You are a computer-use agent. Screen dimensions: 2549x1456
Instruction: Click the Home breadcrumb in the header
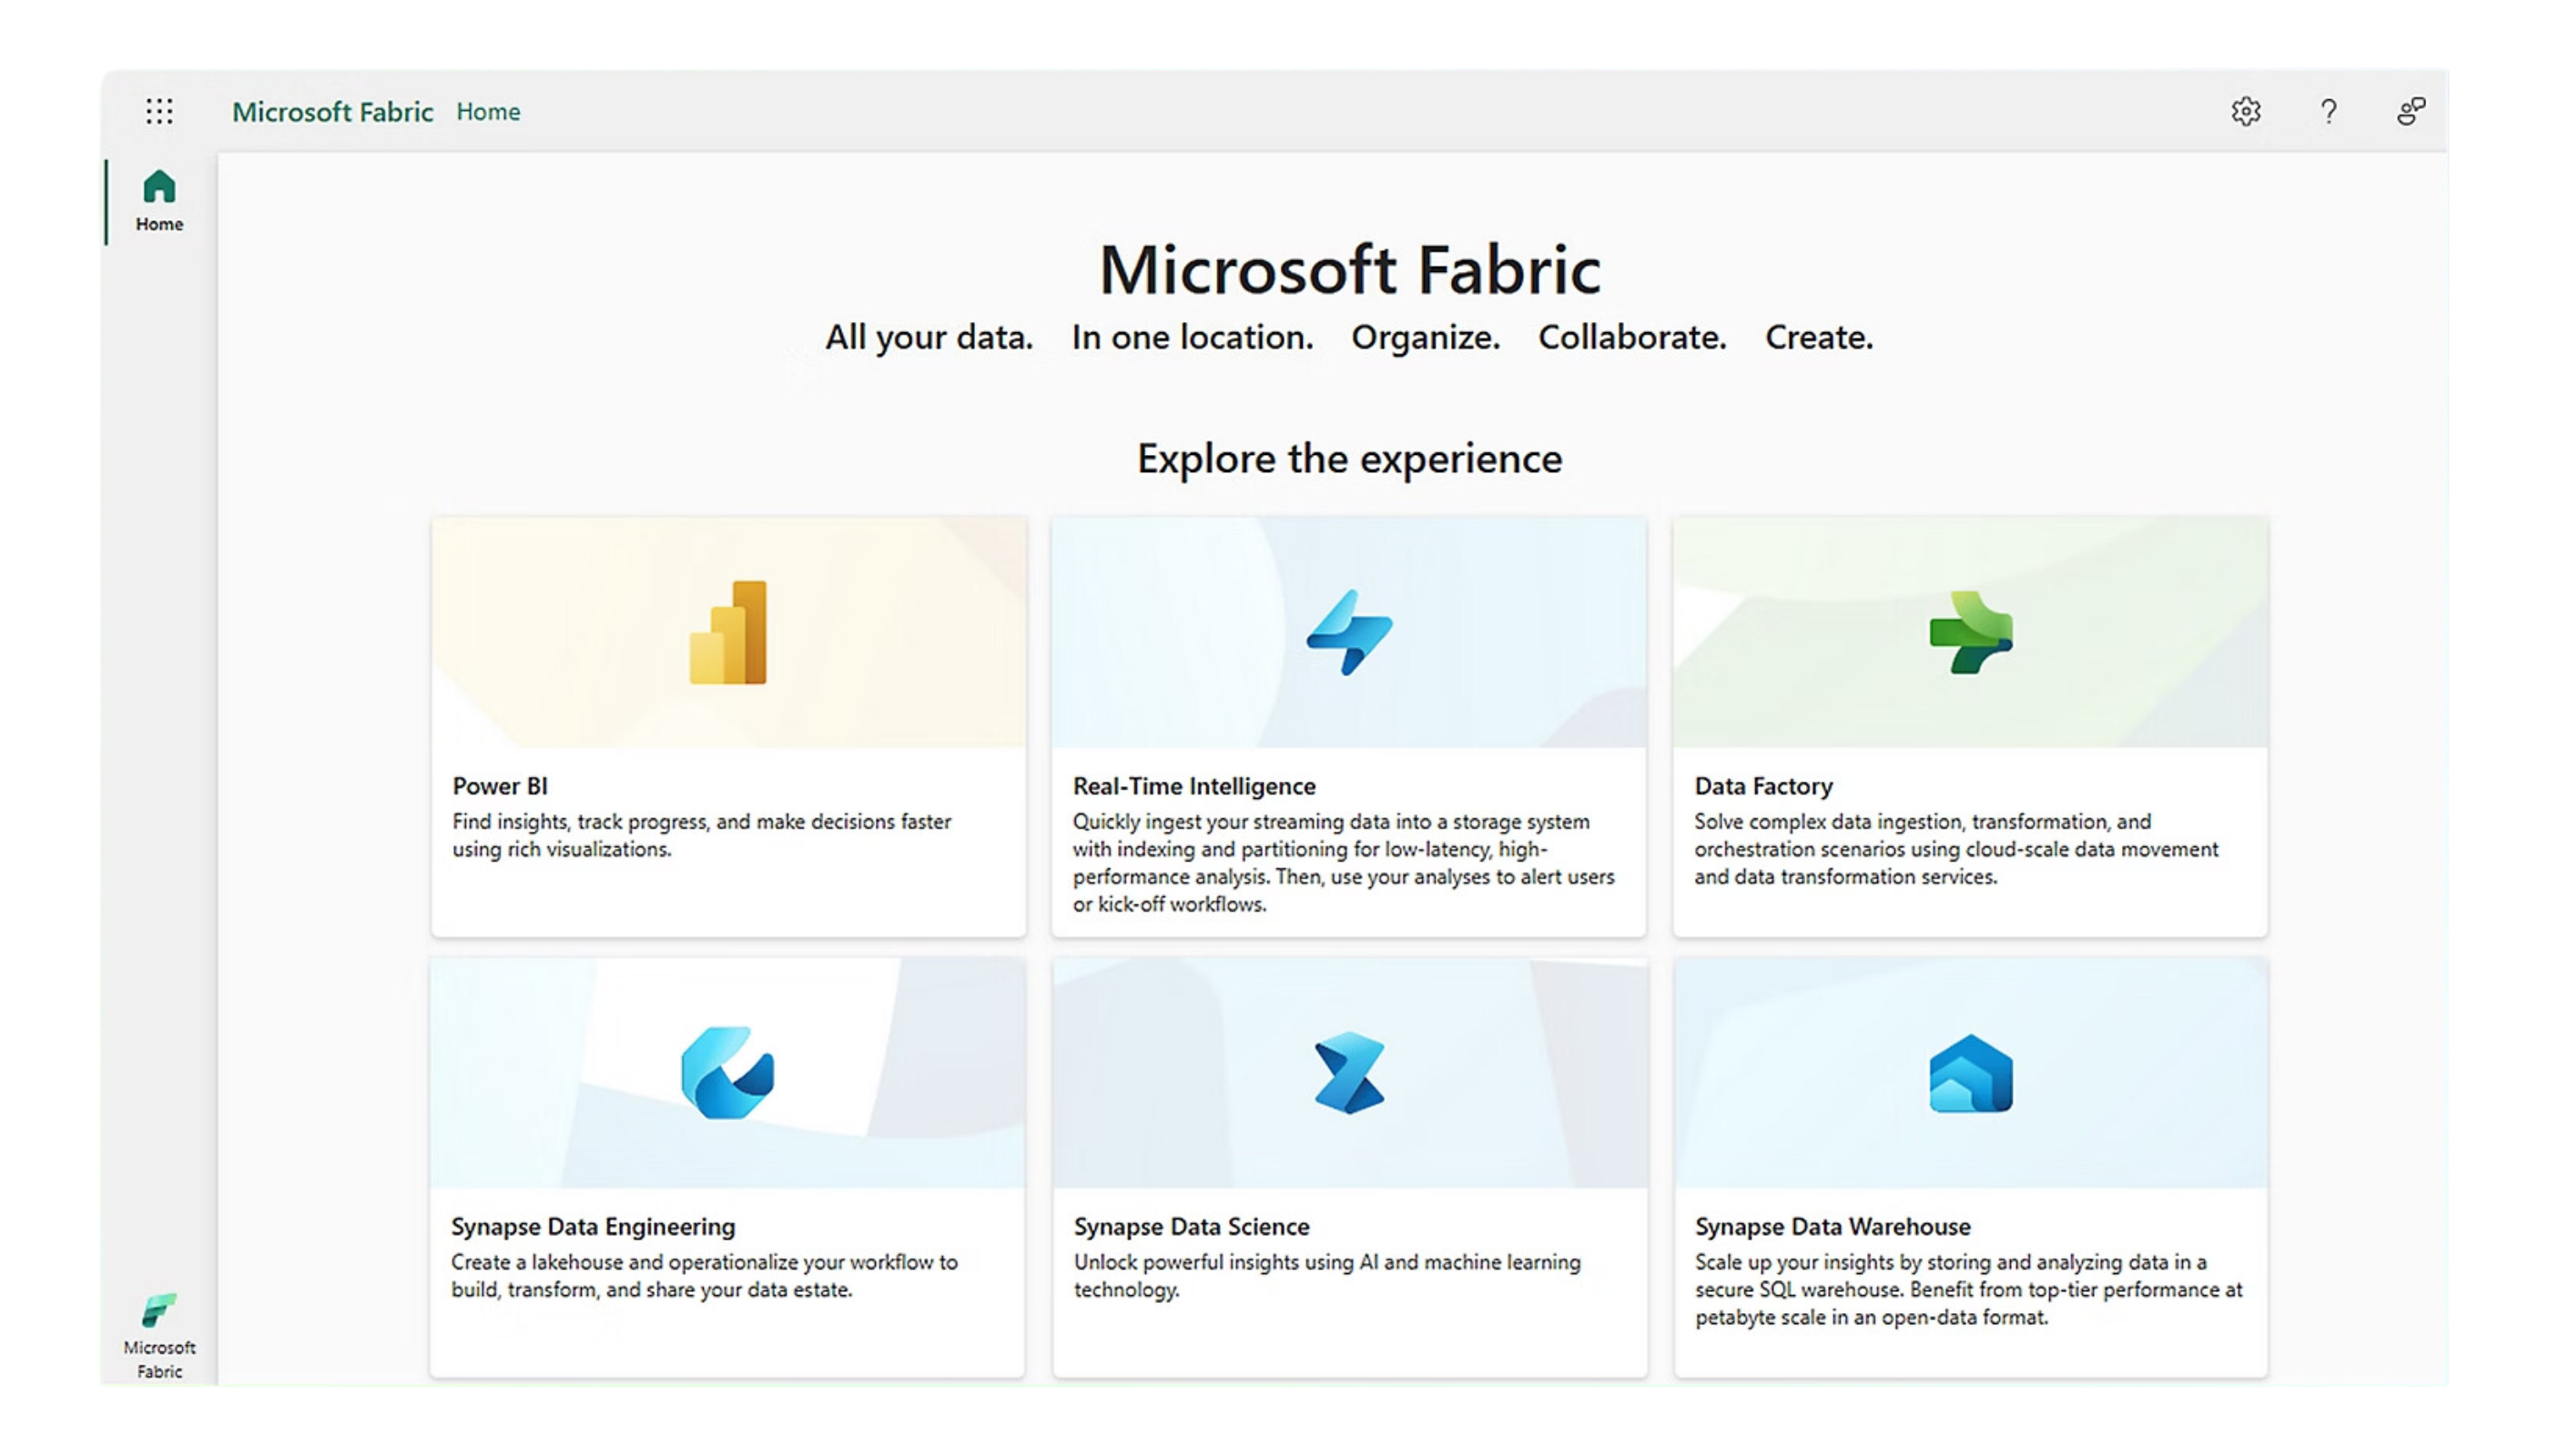click(x=488, y=111)
